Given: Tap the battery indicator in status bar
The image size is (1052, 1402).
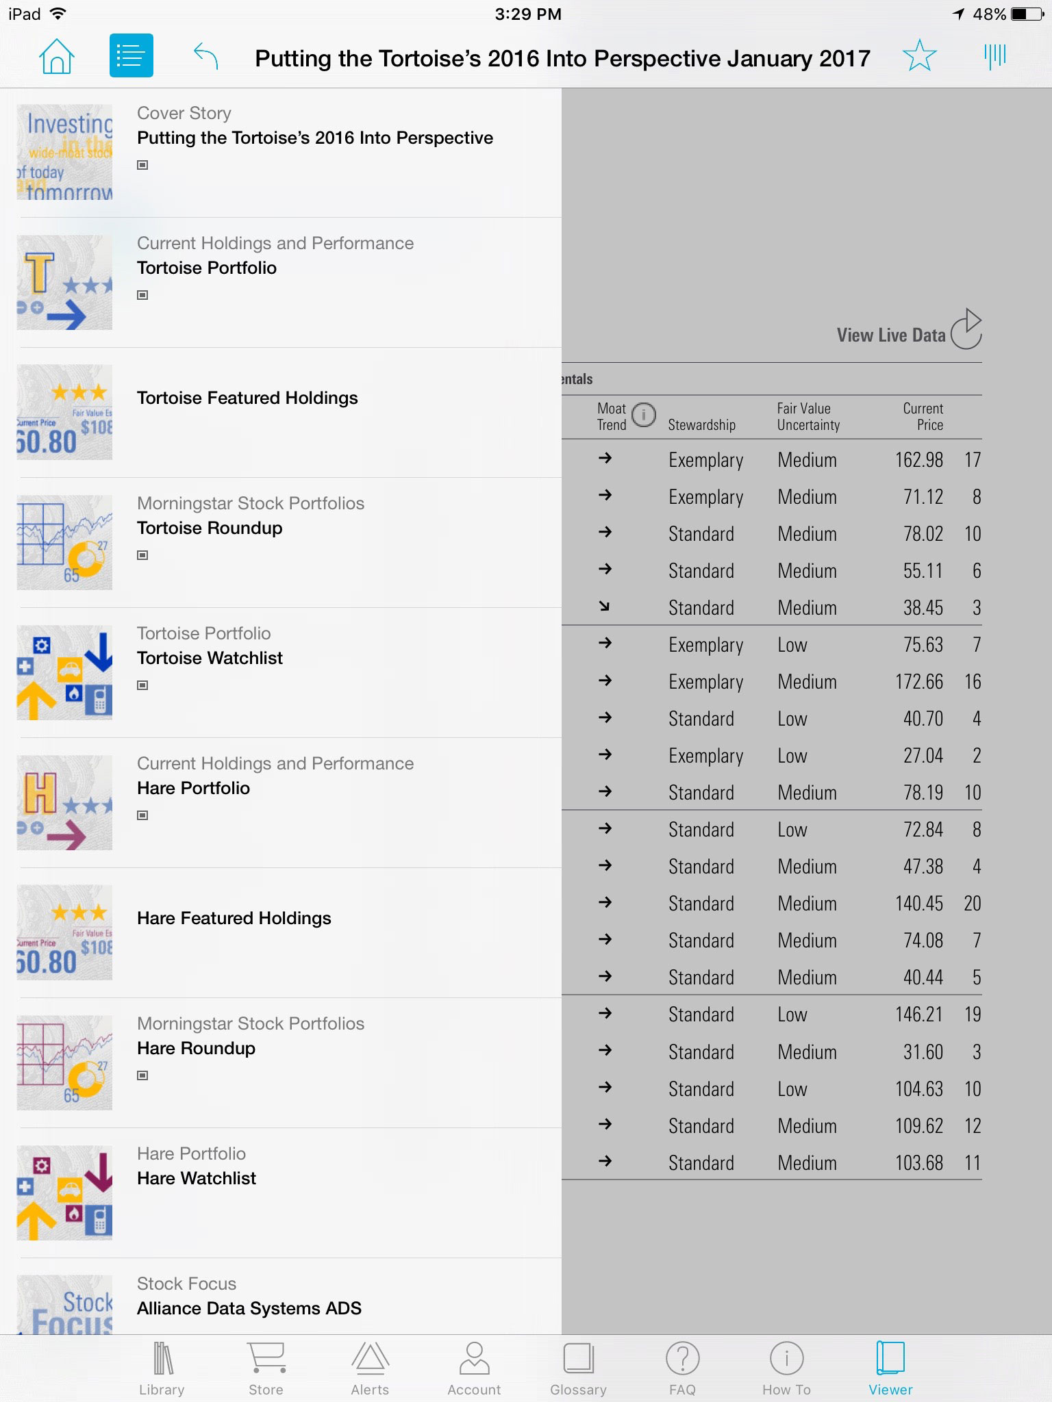Looking at the screenshot, I should pyautogui.click(x=1028, y=14).
